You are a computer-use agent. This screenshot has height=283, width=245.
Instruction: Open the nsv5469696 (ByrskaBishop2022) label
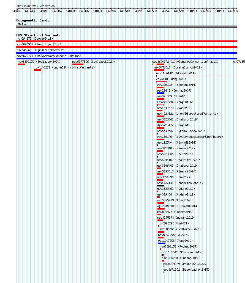tap(40, 50)
